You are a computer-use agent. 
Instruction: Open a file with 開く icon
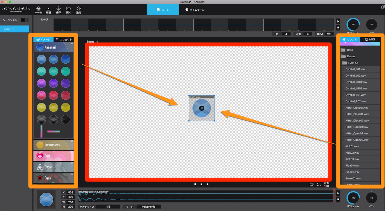[x=68, y=10]
